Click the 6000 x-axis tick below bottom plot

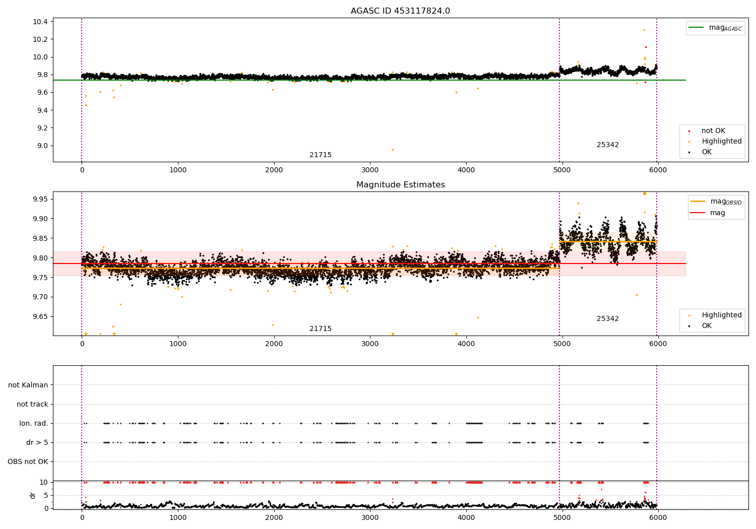coord(658,518)
